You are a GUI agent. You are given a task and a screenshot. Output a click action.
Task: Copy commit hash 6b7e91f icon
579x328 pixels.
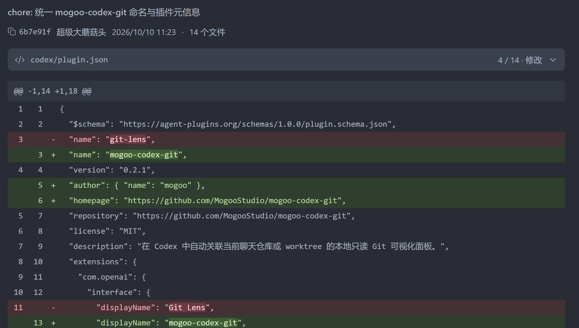(x=12, y=32)
